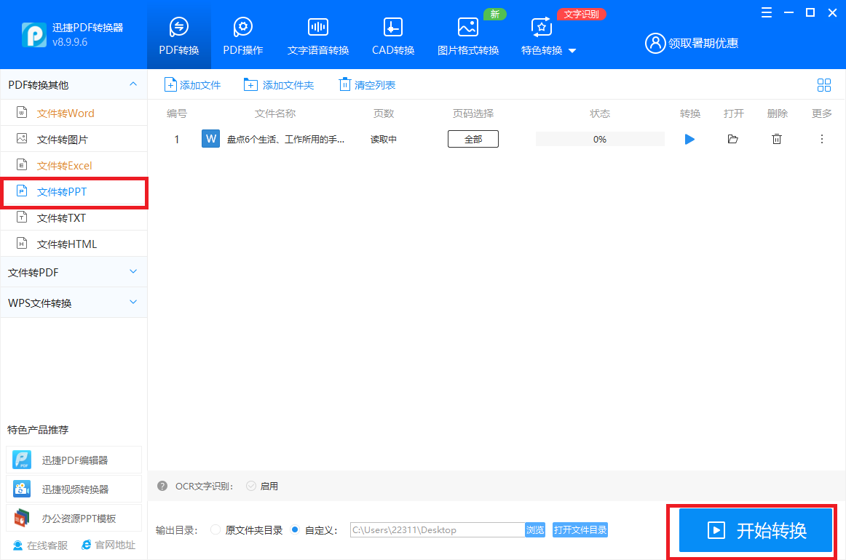The width and height of the screenshot is (846, 560).
Task: Expand the WPS文件转换 section
Action: (x=74, y=303)
